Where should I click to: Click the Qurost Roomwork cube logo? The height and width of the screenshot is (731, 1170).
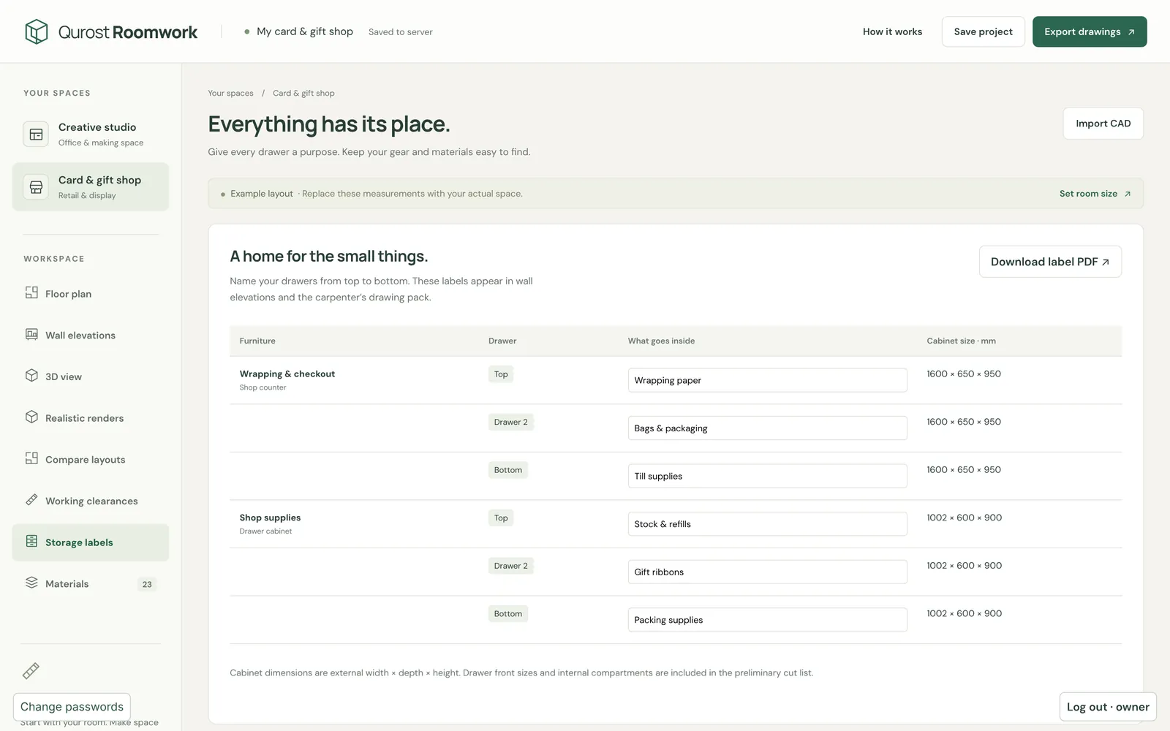(37, 31)
